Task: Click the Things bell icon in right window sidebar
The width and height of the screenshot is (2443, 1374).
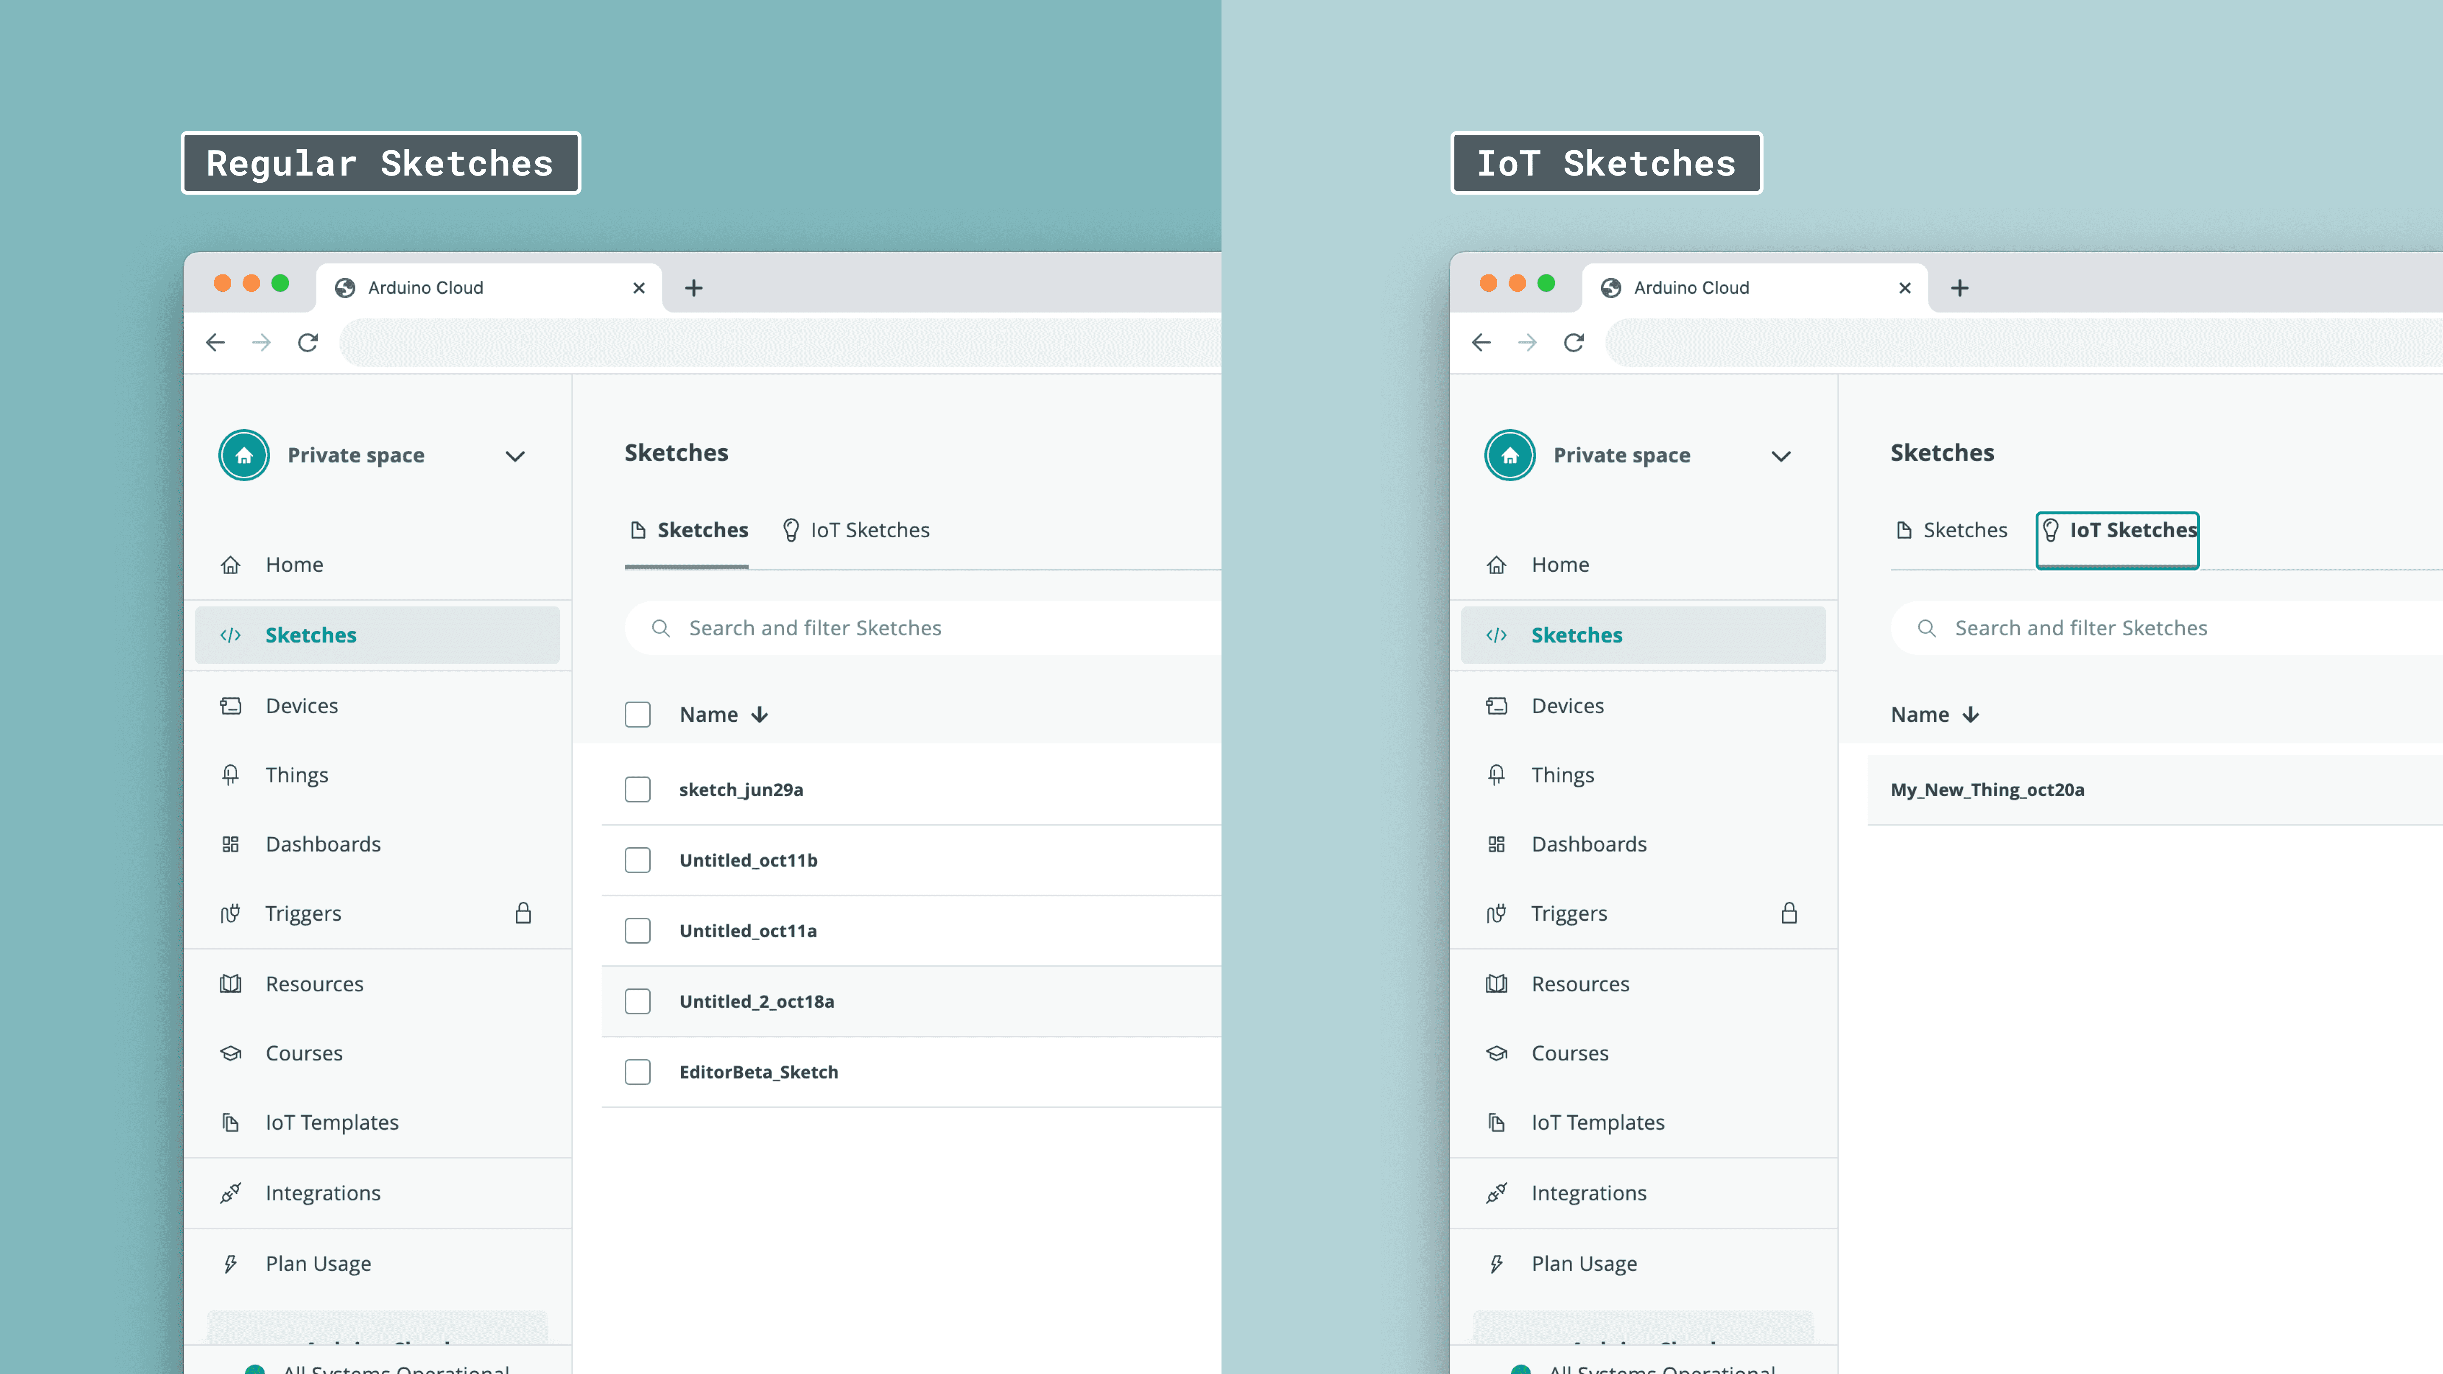Action: point(1496,775)
